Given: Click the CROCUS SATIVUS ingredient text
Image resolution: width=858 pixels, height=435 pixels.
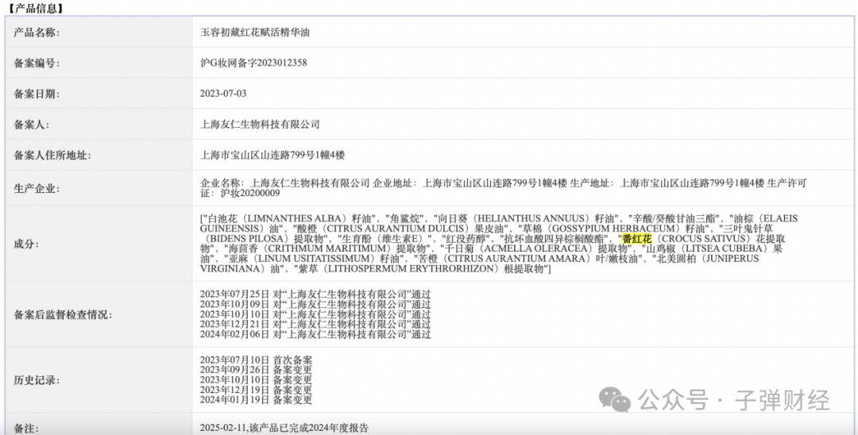Looking at the screenshot, I should click(x=703, y=239).
